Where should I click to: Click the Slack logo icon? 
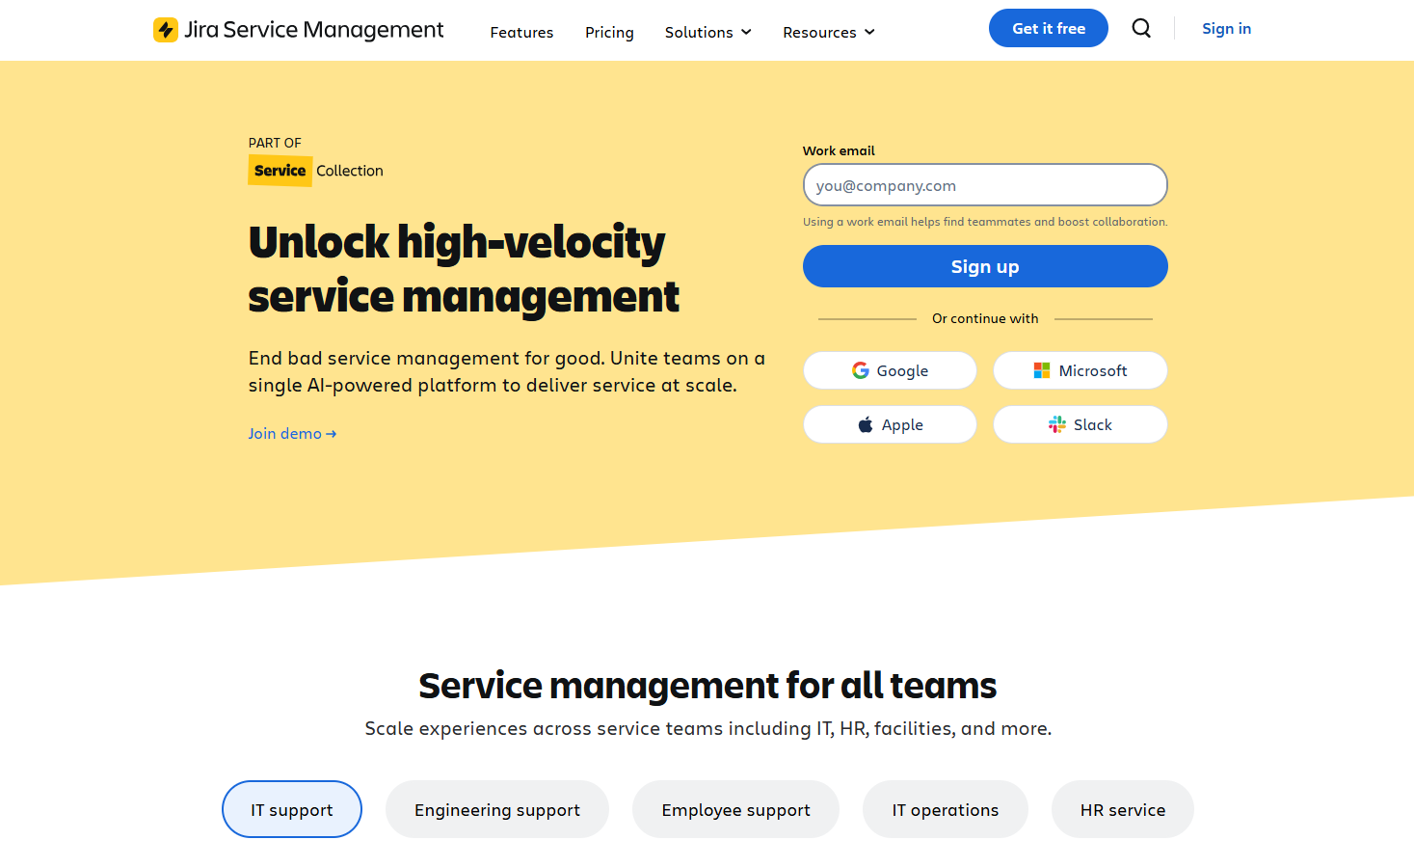tap(1057, 424)
